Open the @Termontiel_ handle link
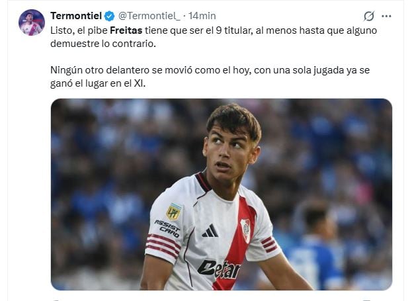This screenshot has width=414, height=301. click(149, 16)
